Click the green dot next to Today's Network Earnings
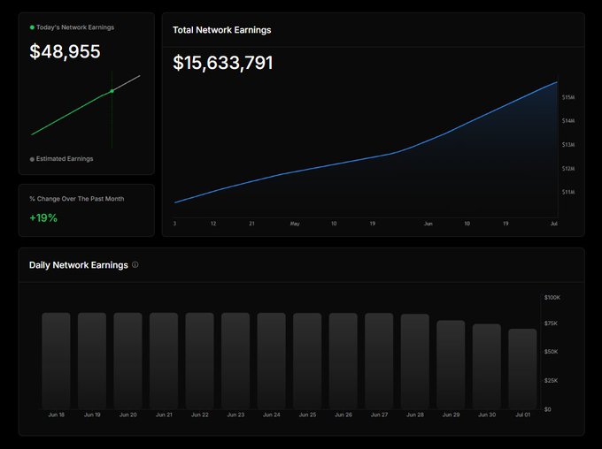602x449 pixels. 33,27
